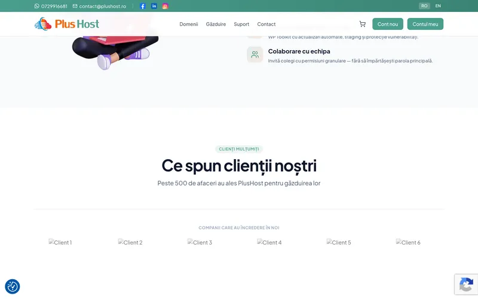Click the Client 2 logo image
Image resolution: width=478 pixels, height=299 pixels.
[x=130, y=242]
